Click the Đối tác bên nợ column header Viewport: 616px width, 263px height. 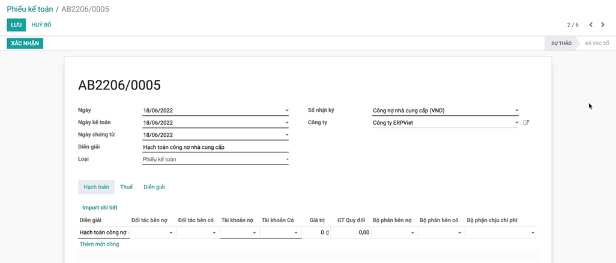pos(151,220)
